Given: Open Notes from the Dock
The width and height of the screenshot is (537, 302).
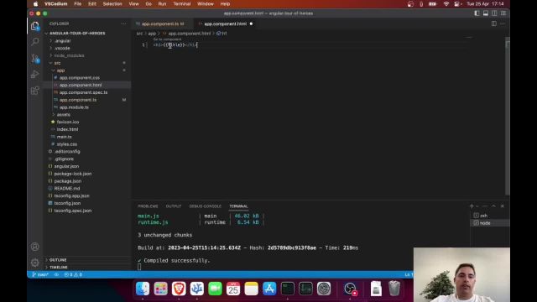Looking at the screenshot, I should (x=252, y=289).
